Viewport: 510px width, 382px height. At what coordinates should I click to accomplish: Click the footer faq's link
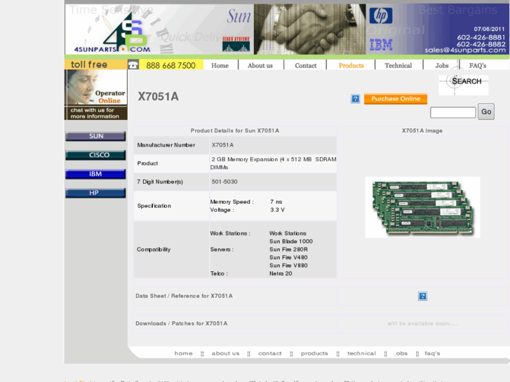[x=432, y=353]
